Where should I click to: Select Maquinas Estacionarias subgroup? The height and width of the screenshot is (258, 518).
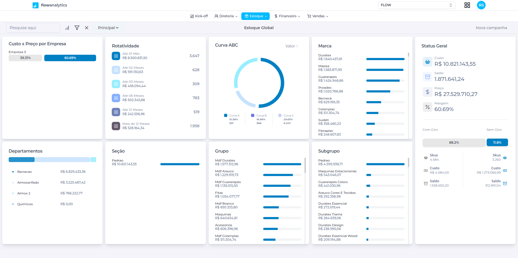pyautogui.click(x=361, y=173)
